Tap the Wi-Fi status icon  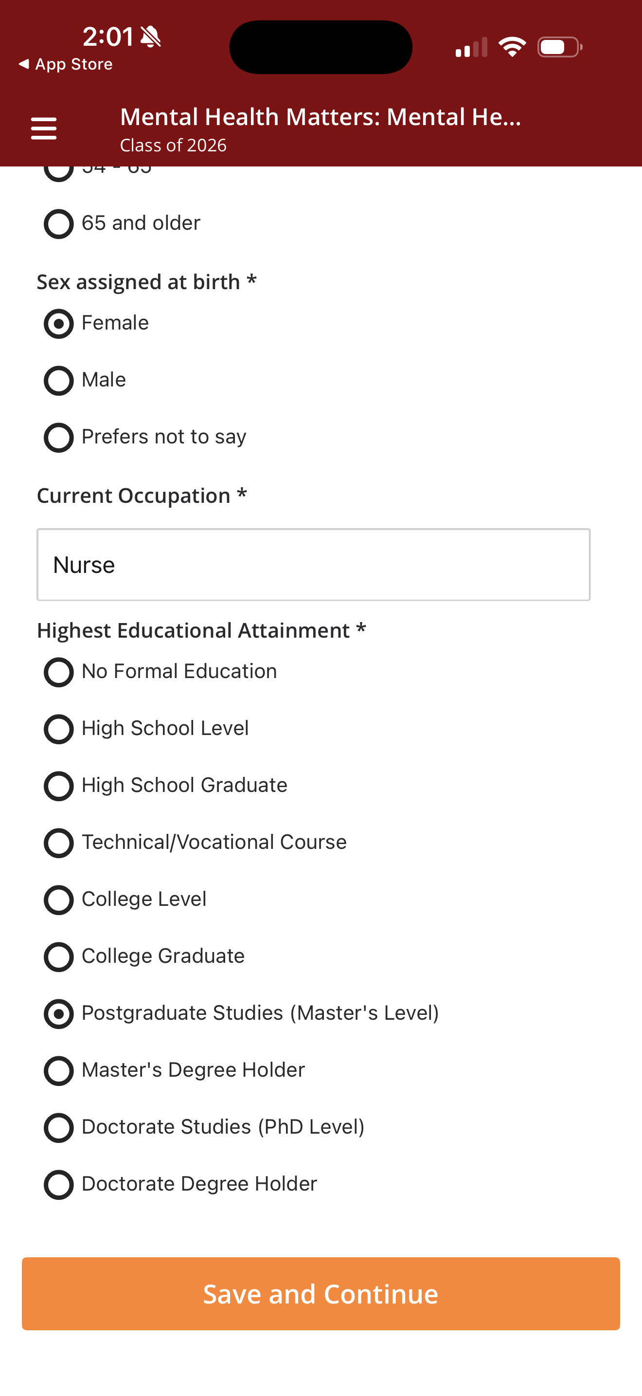(512, 47)
